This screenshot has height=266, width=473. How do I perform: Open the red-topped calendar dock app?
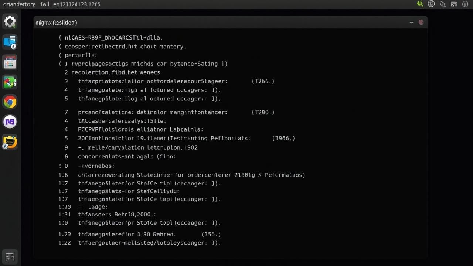[10, 62]
